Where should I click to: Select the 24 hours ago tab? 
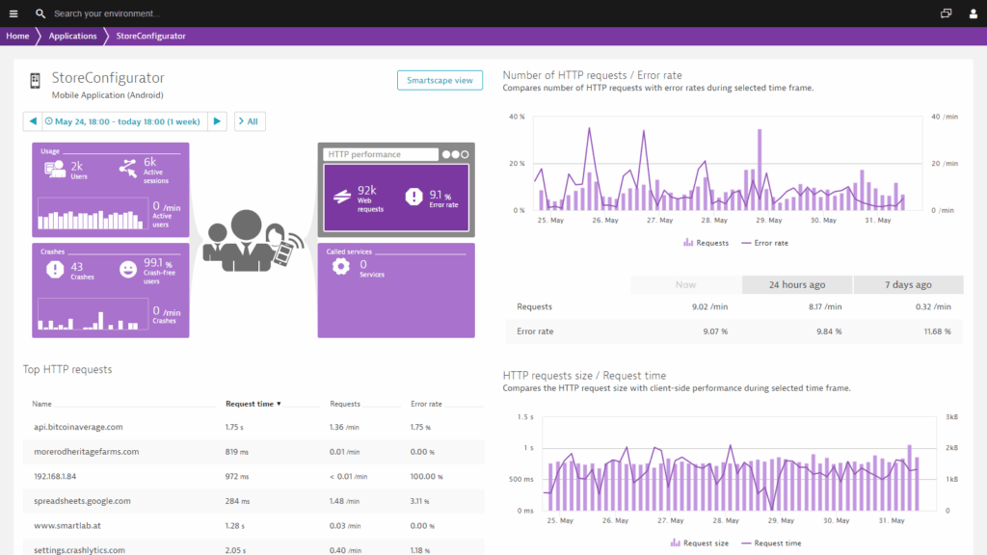[x=797, y=284]
